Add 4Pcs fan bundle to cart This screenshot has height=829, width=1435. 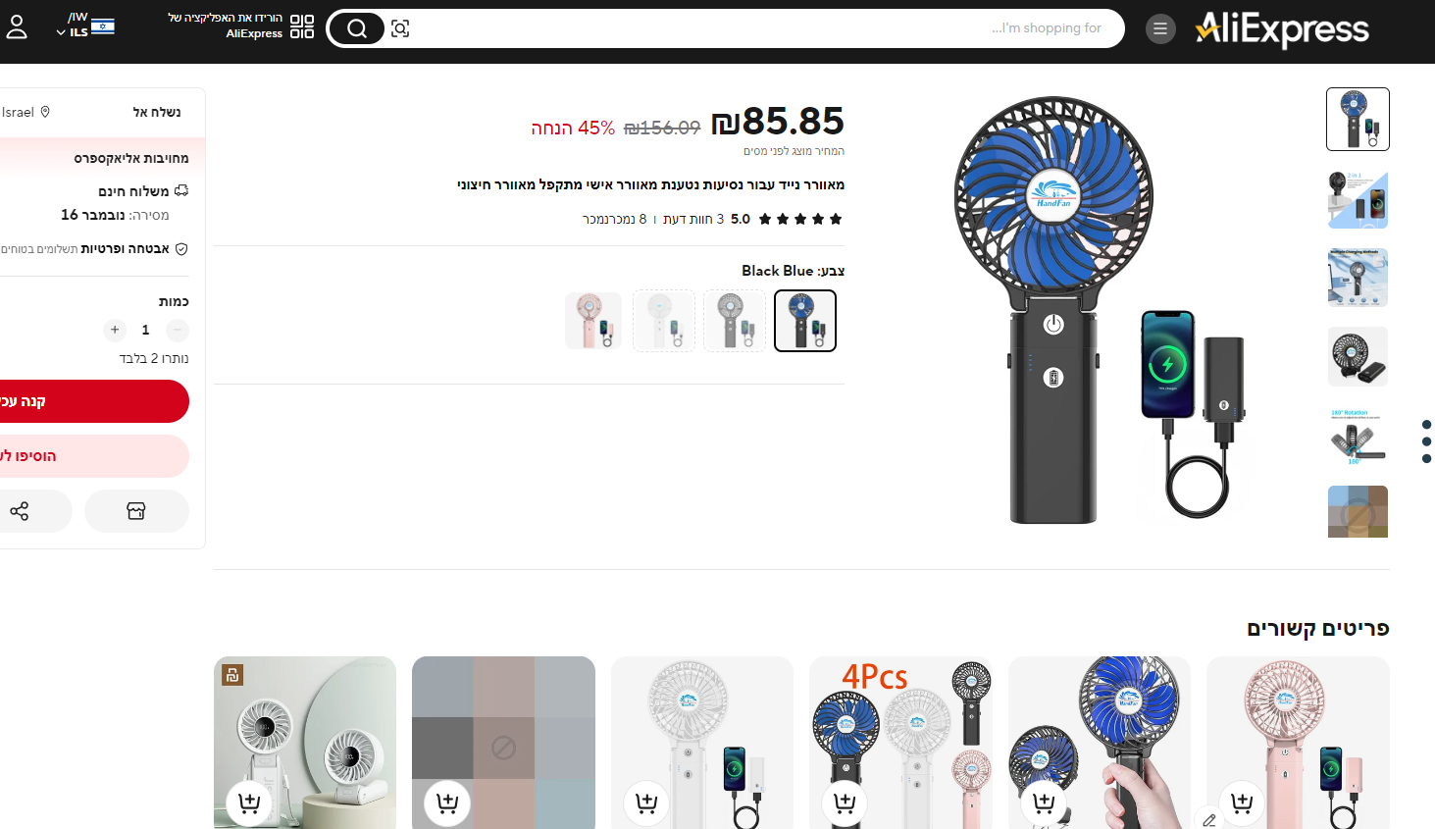click(845, 803)
